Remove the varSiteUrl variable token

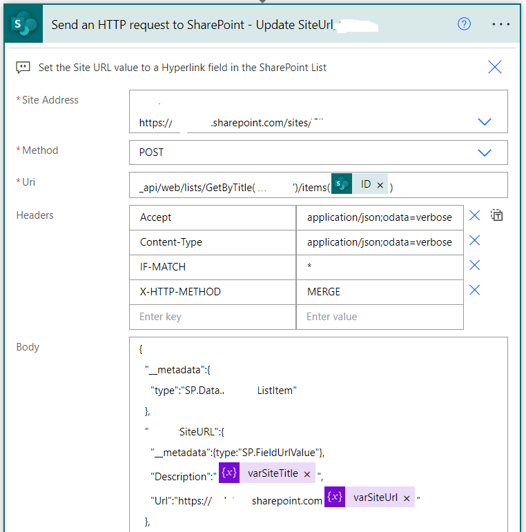click(x=407, y=498)
